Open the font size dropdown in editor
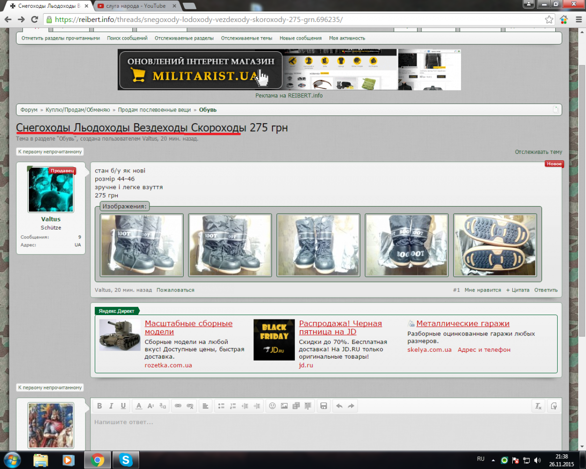 pyautogui.click(x=150, y=406)
